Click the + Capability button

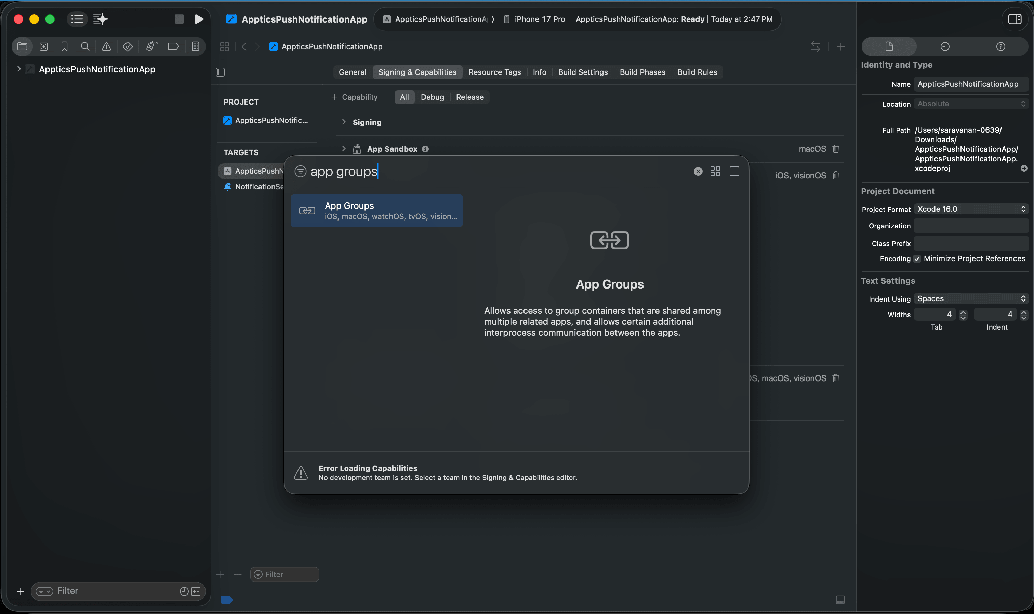[355, 97]
